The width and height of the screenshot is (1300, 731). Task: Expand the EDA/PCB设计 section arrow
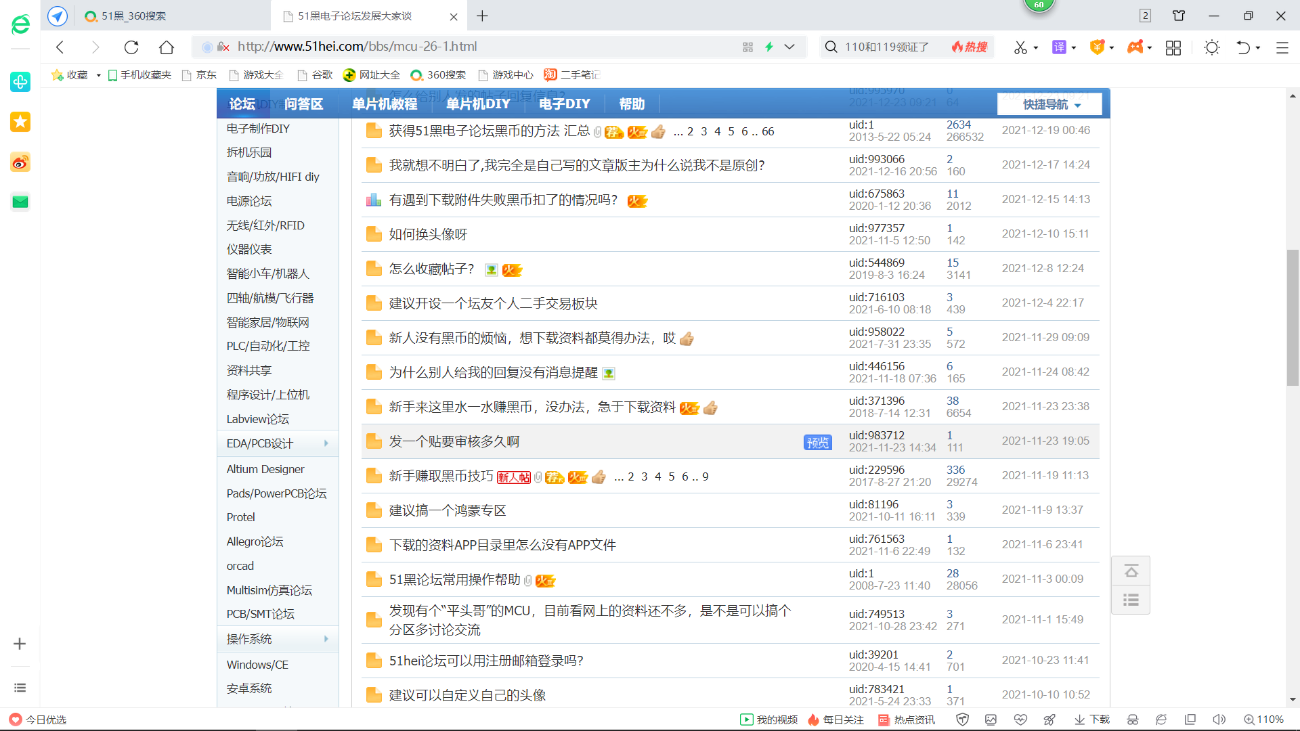click(x=326, y=443)
